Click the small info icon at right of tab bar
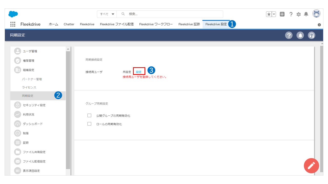The image size is (328, 184). (319, 25)
